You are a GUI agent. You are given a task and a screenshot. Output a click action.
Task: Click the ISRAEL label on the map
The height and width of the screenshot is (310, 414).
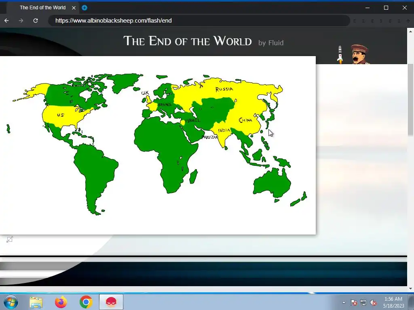[193, 120]
